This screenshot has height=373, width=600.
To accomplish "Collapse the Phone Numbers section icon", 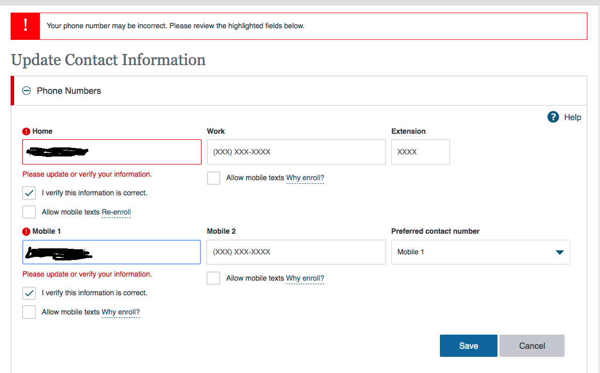I will click(x=26, y=91).
